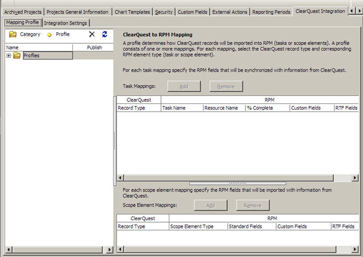The image size is (363, 257).
Task: Click the horizontal splitter below Task Mappings table
Action: pos(237,183)
